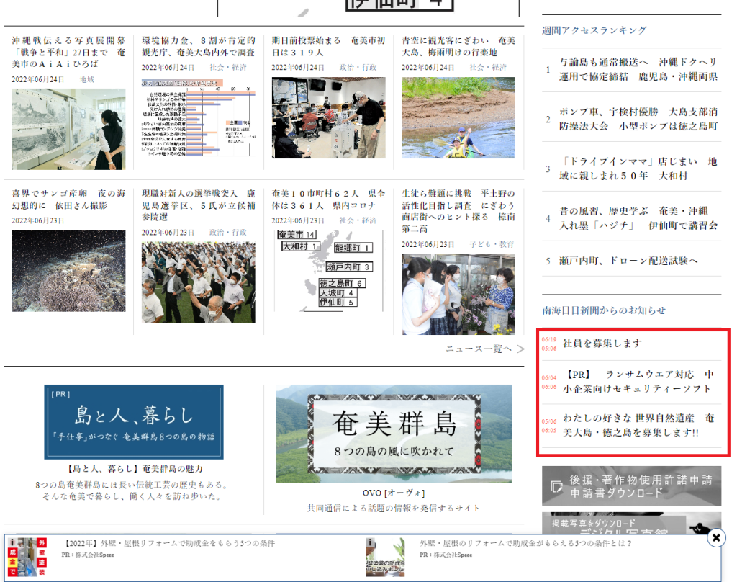Image resolution: width=737 pixels, height=582 pixels.
Task: Open the photo exhibition thumbnail with woman viewing panels
Action: (68, 130)
